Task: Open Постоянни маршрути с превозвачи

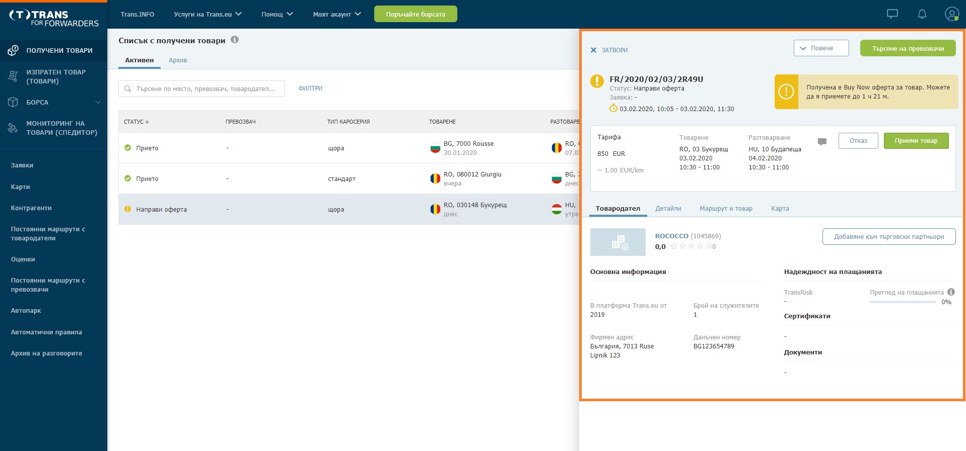Action: click(x=48, y=285)
